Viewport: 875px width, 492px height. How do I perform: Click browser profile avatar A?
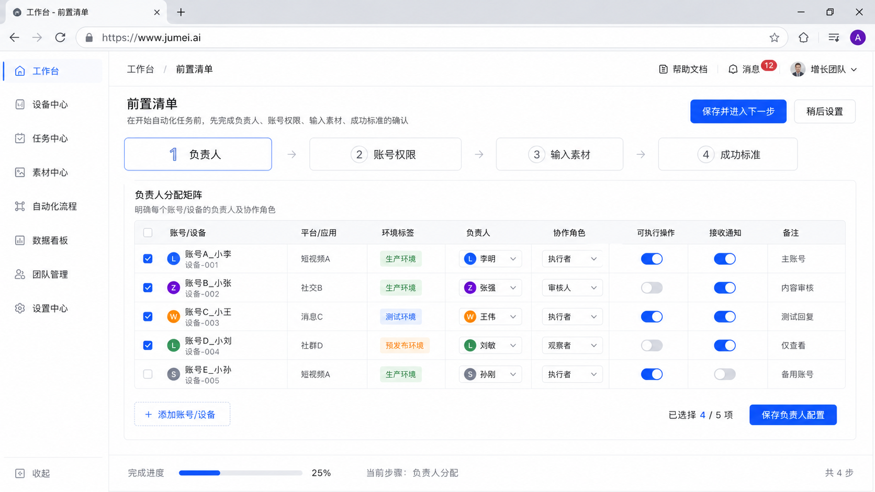point(858,38)
